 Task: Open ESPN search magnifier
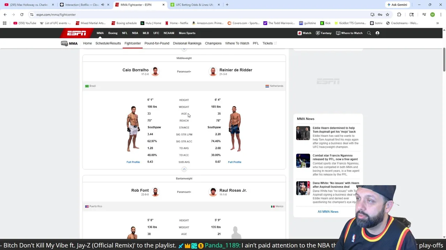click(x=369, y=33)
